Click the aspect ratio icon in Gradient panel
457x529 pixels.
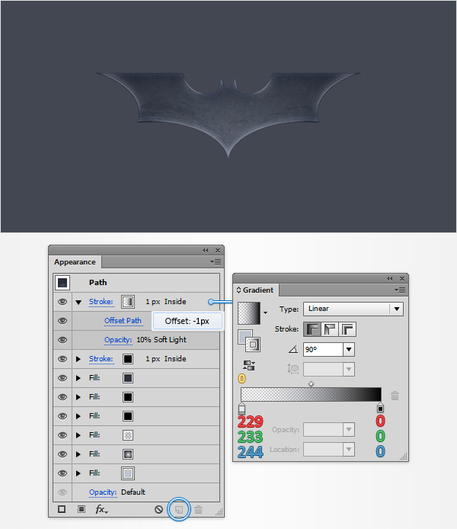(x=293, y=369)
